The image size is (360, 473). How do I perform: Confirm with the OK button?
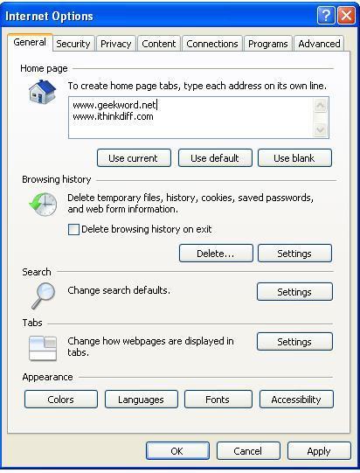coord(177,451)
